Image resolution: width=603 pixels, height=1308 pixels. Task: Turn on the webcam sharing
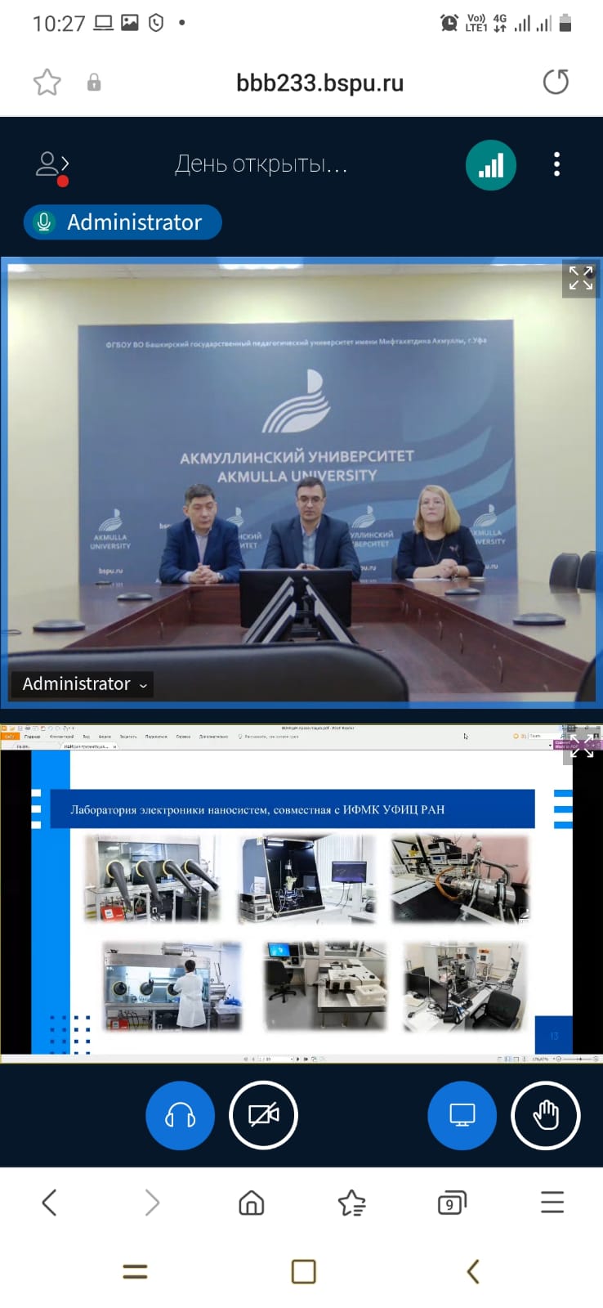pos(263,1115)
